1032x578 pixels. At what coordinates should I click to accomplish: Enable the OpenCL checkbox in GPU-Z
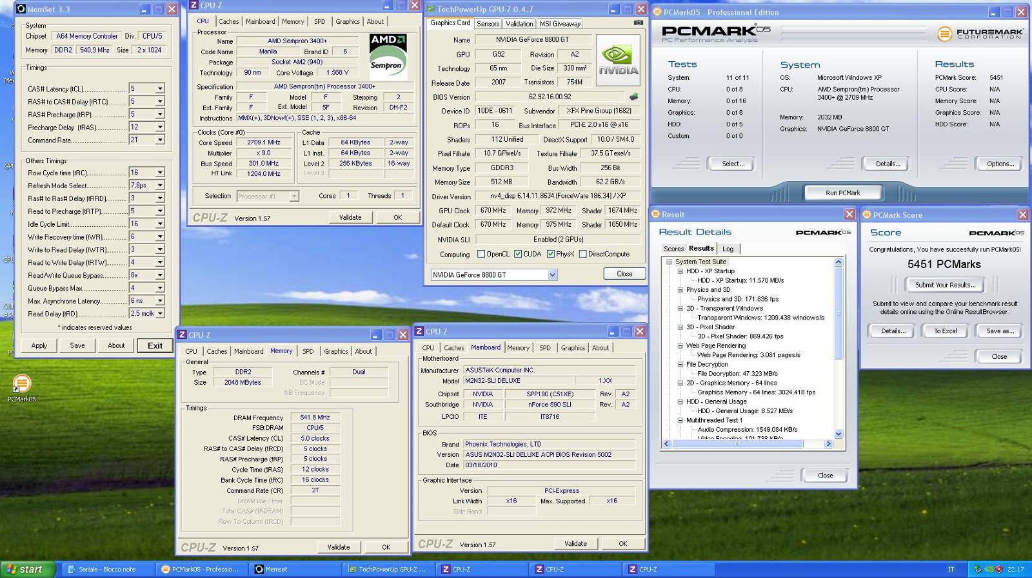(481, 254)
